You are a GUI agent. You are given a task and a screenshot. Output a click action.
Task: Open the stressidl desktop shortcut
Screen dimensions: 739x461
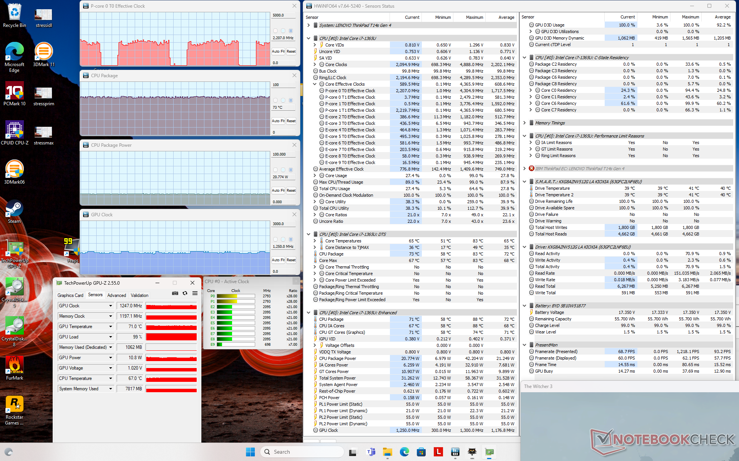[43, 17]
